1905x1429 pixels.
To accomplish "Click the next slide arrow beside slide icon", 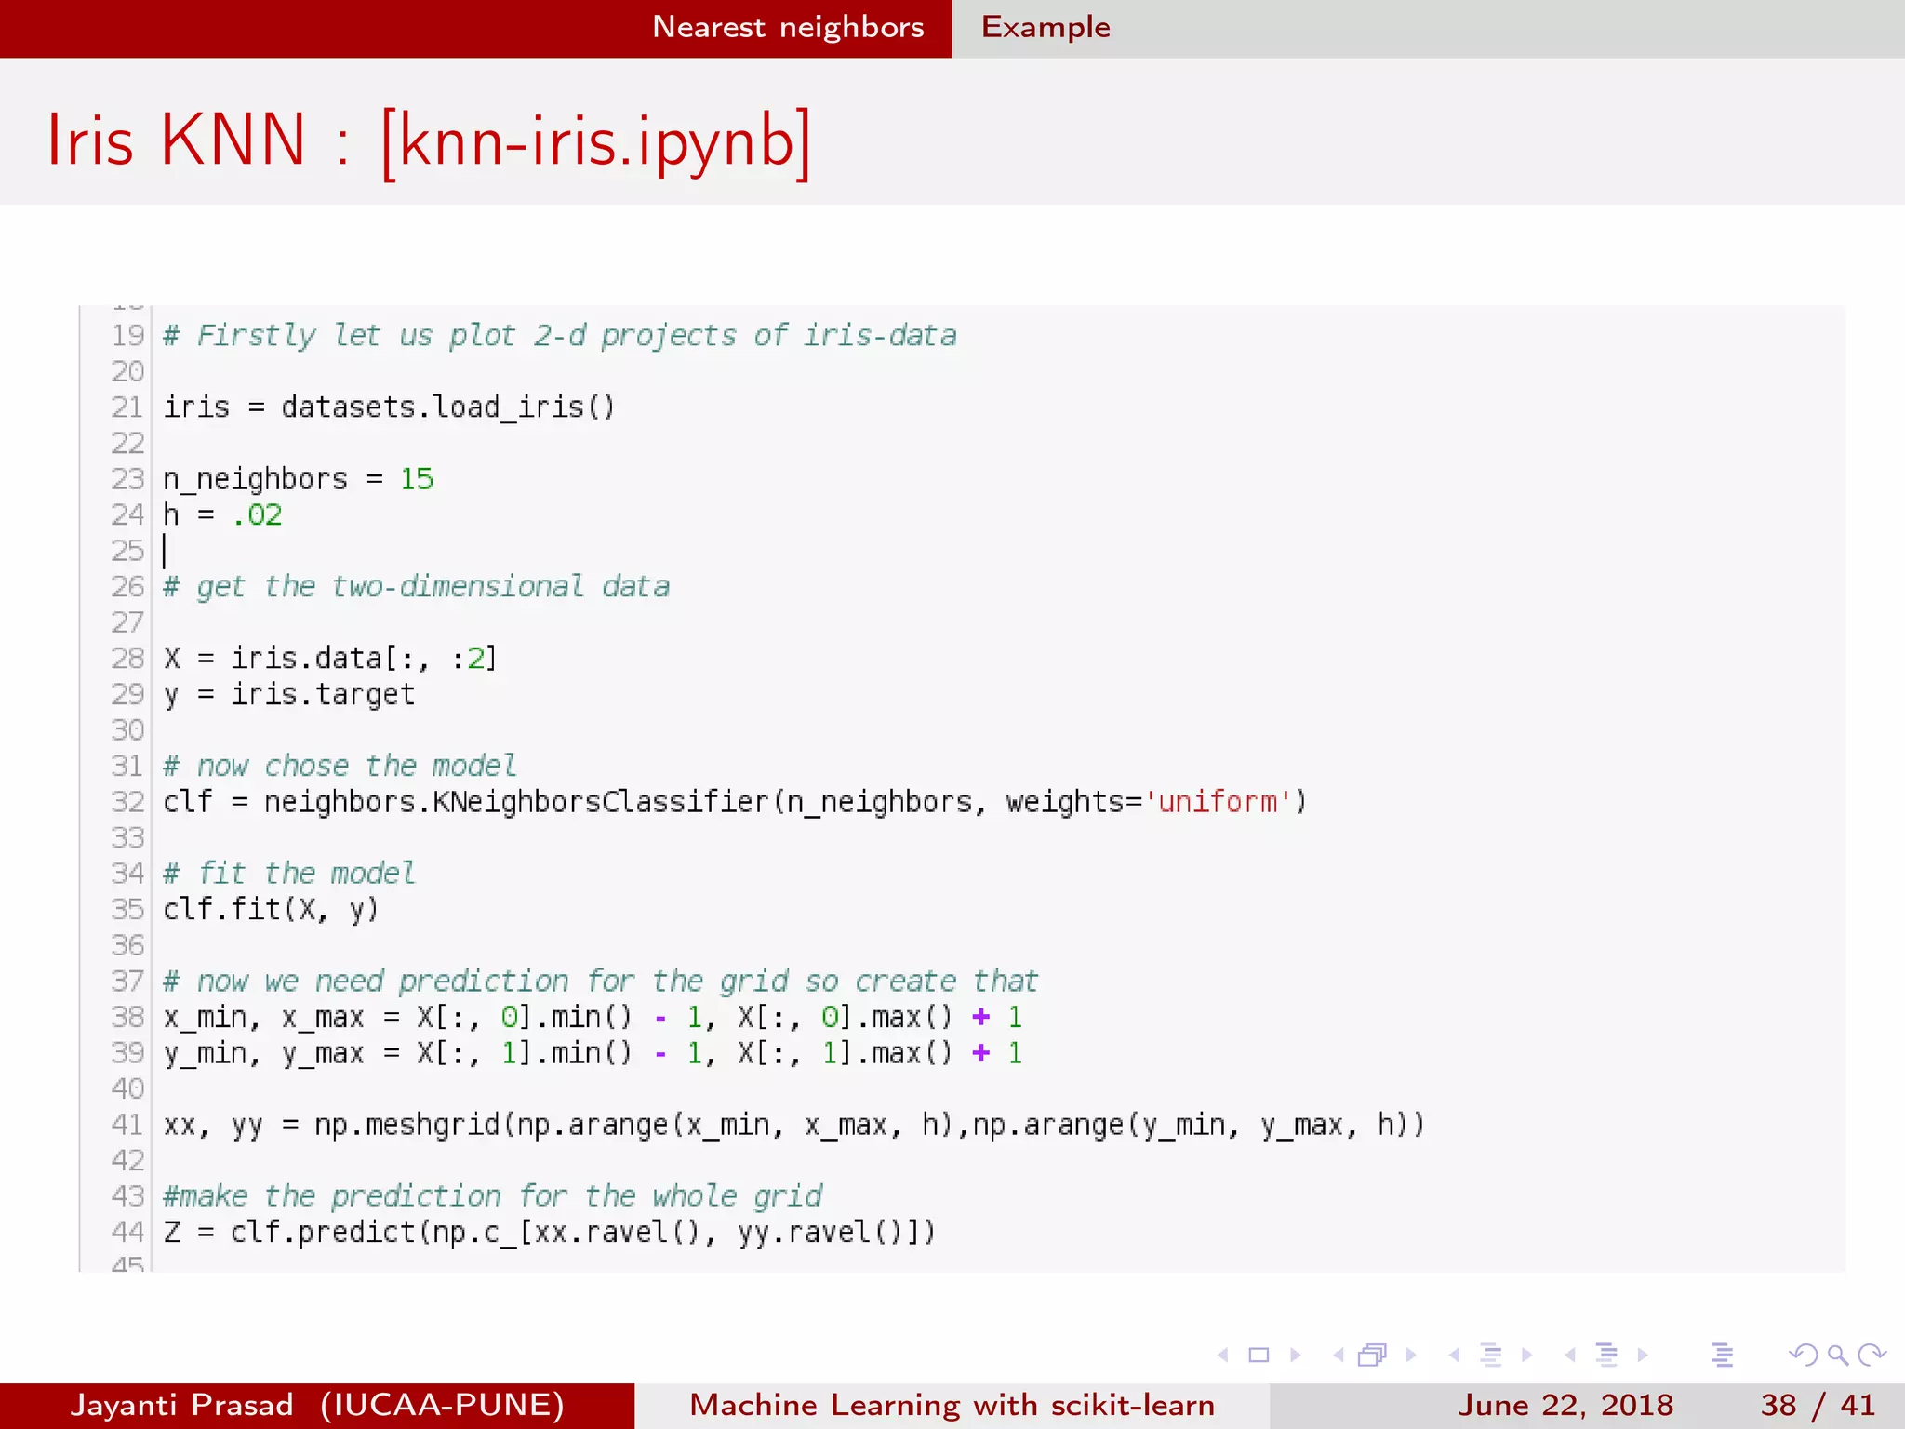I will coord(1295,1356).
